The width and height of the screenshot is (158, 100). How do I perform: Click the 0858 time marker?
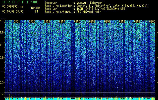(122, 21)
